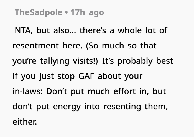Click the bullet separator after username
This screenshot has width=194, height=137.
tap(67, 12)
